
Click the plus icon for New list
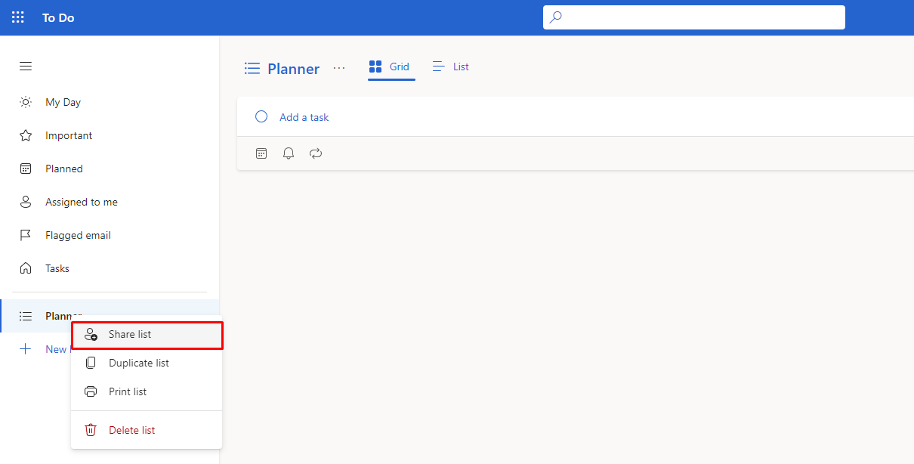click(x=26, y=349)
